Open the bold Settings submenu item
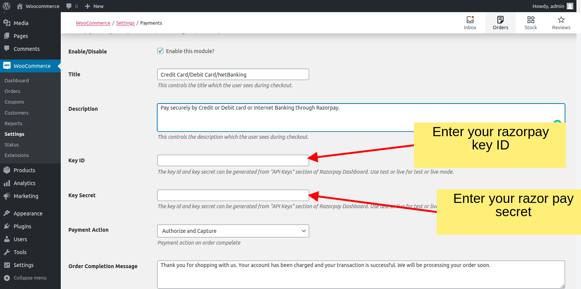The width and height of the screenshot is (581, 289). [x=14, y=134]
